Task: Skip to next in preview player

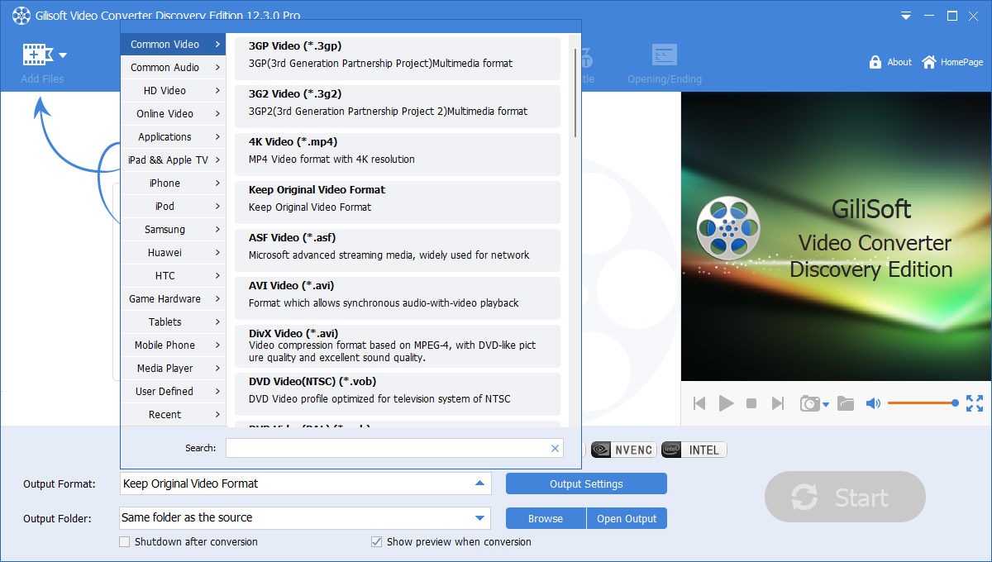Action: [x=777, y=403]
